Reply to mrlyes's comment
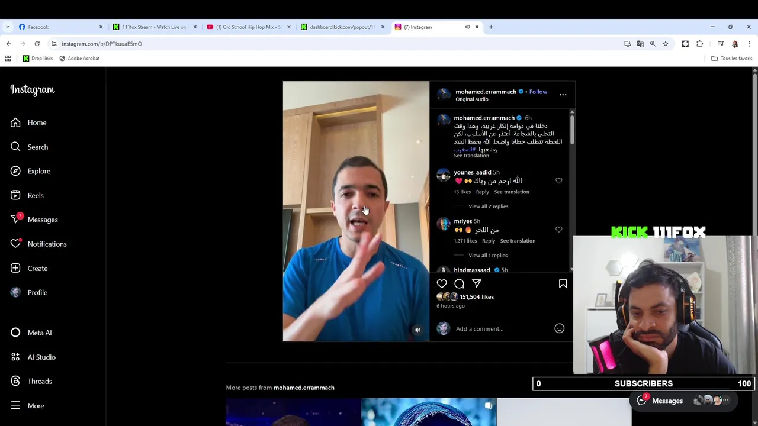 coord(488,241)
